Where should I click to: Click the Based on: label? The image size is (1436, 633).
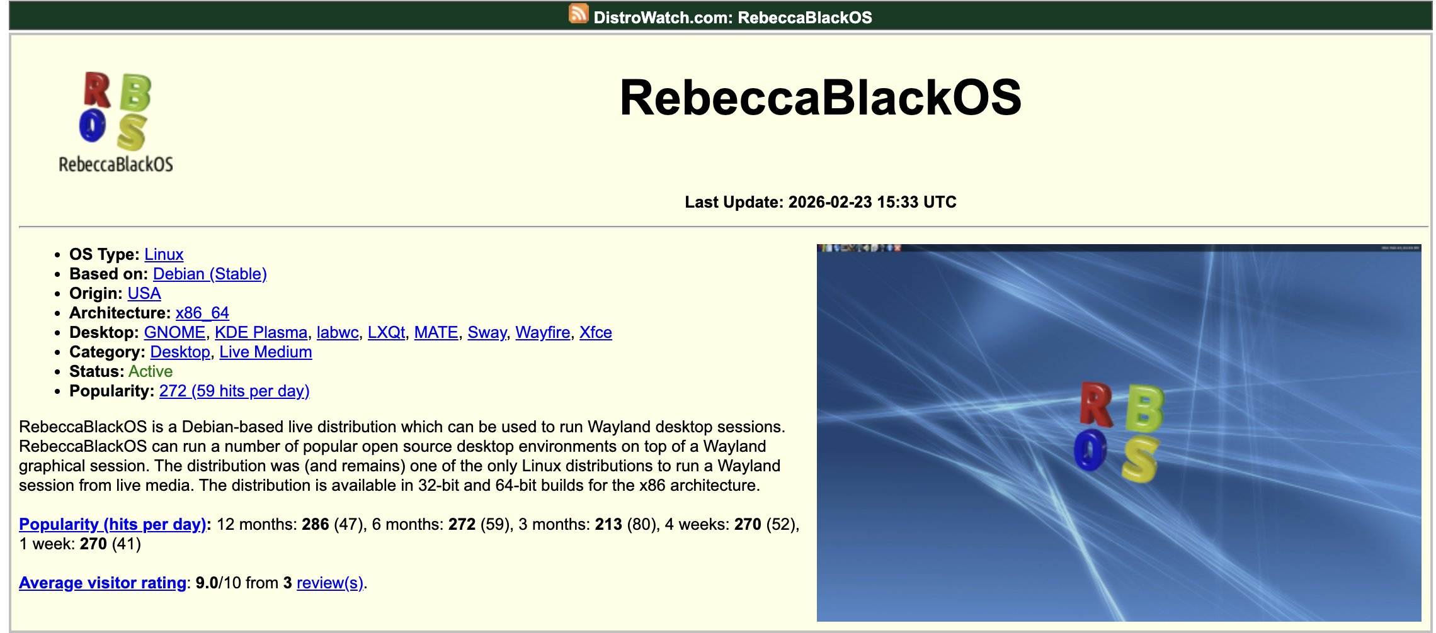click(109, 274)
